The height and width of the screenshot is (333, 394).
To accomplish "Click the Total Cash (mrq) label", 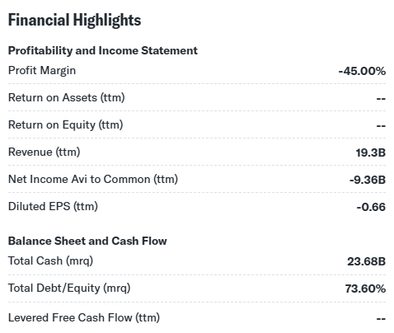I will tap(50, 260).
